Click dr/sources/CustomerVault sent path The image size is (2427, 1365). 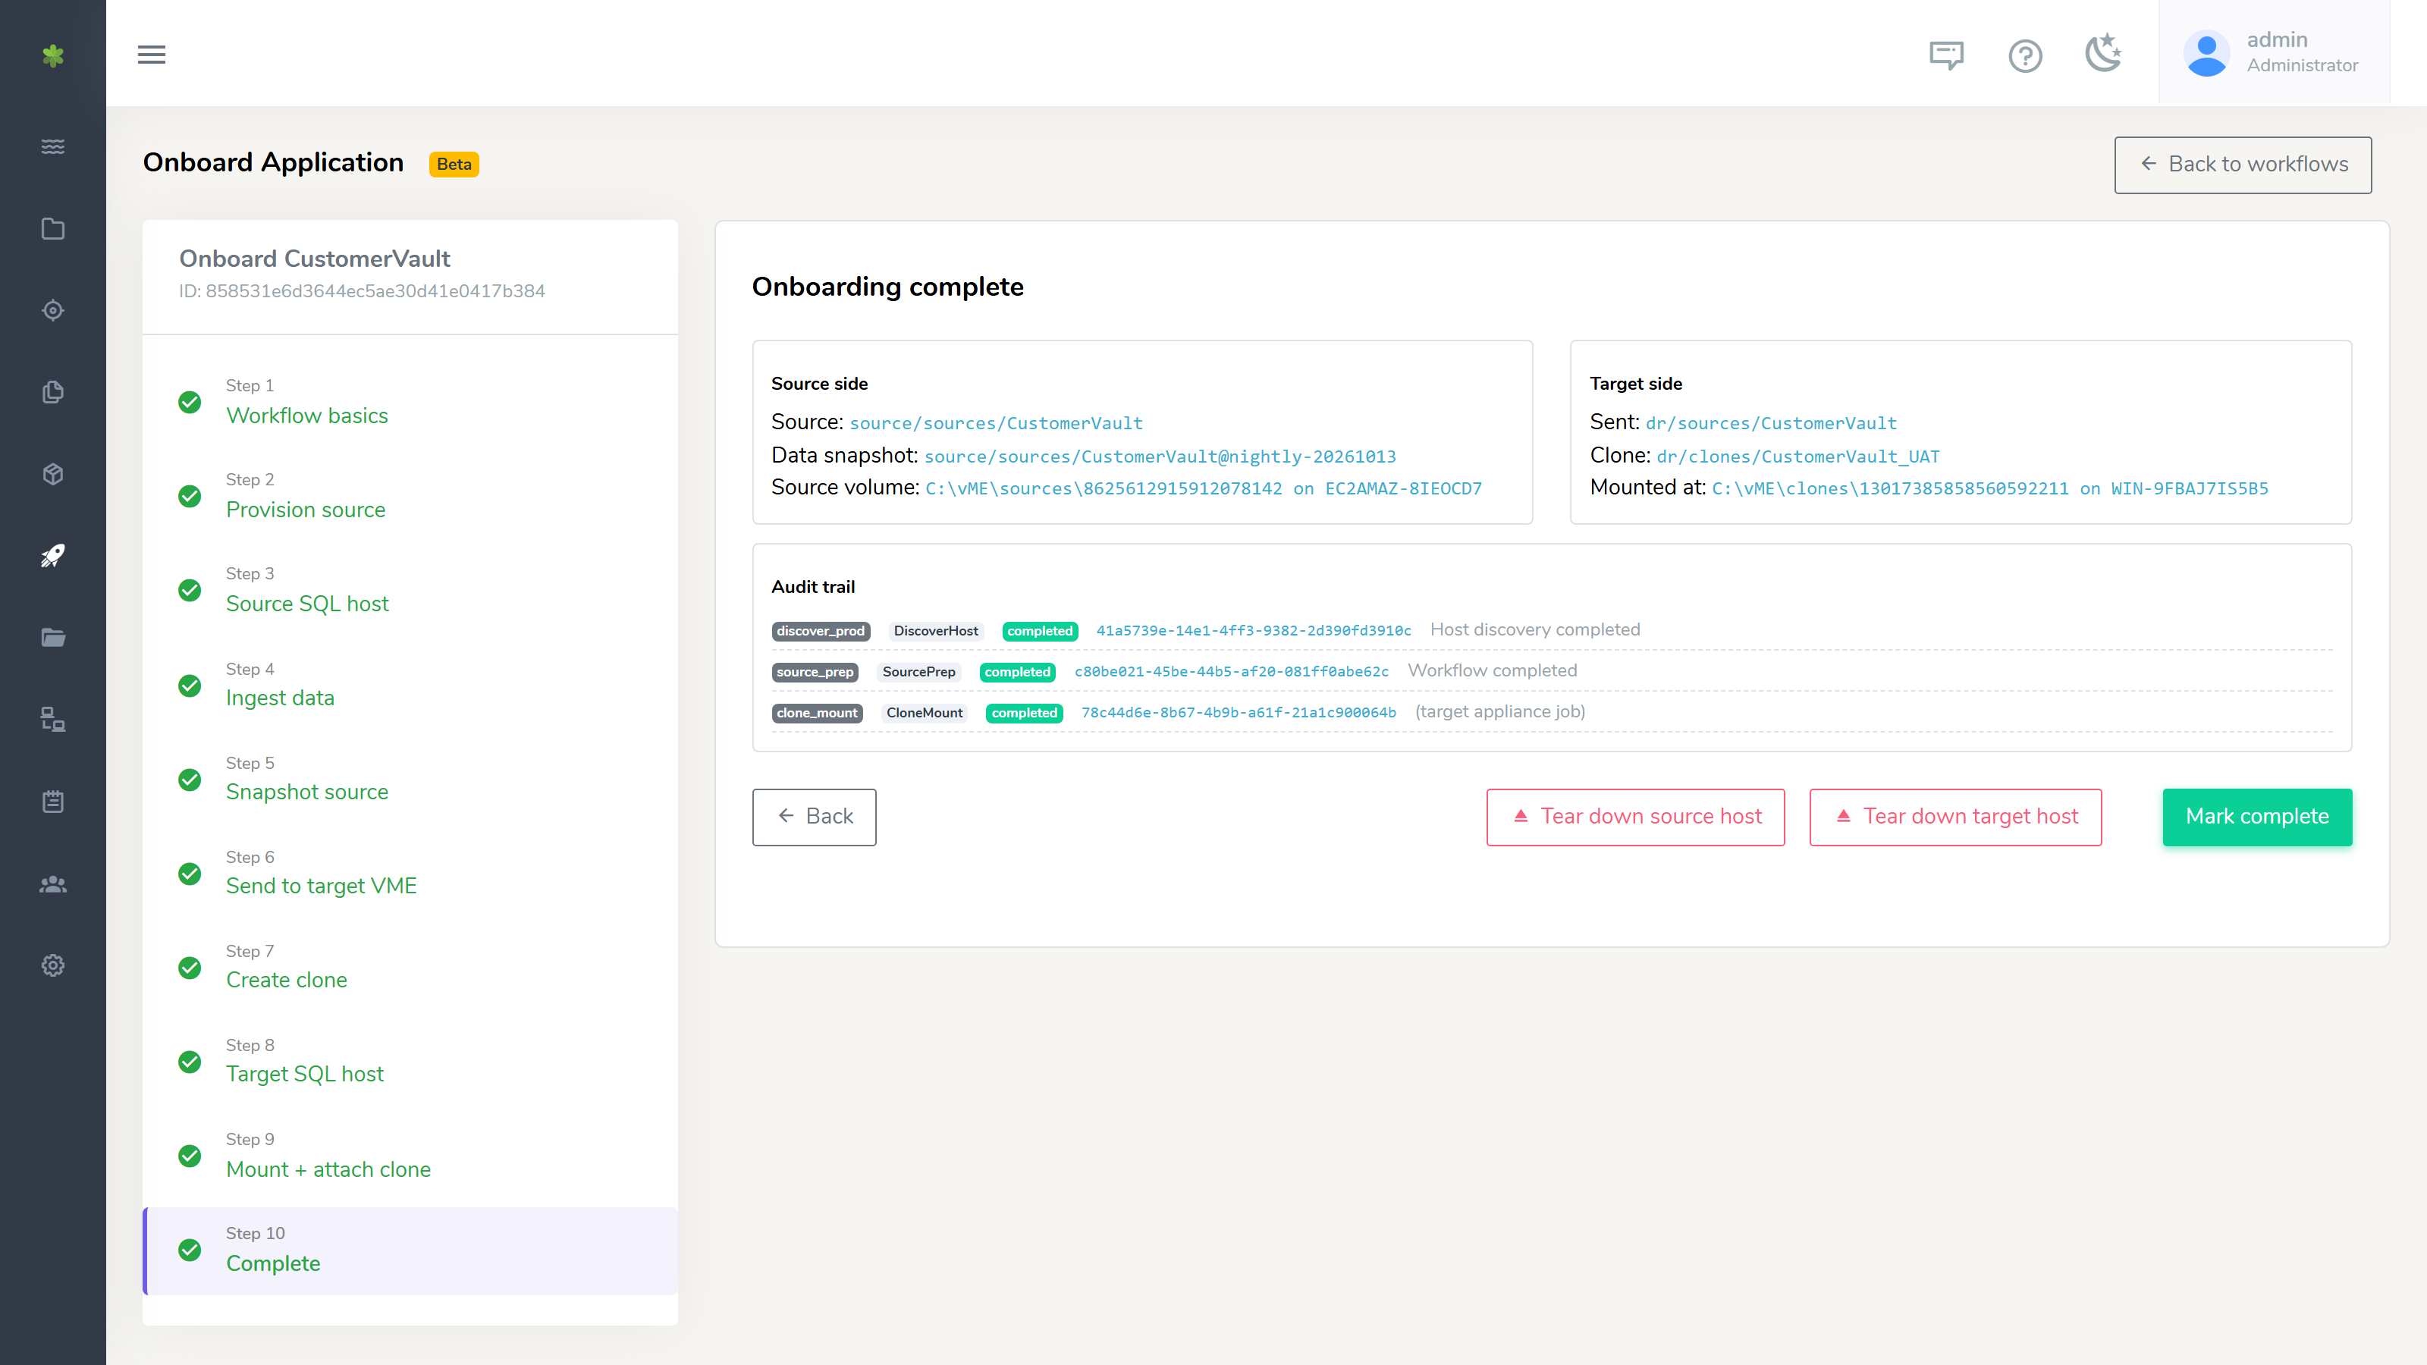[x=1771, y=424]
